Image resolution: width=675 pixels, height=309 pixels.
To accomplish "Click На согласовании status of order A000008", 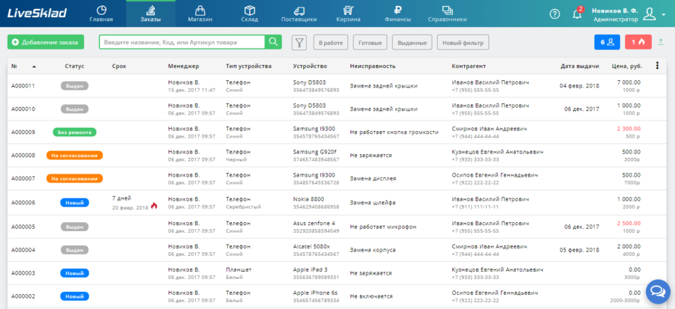I will pyautogui.click(x=74, y=156).
